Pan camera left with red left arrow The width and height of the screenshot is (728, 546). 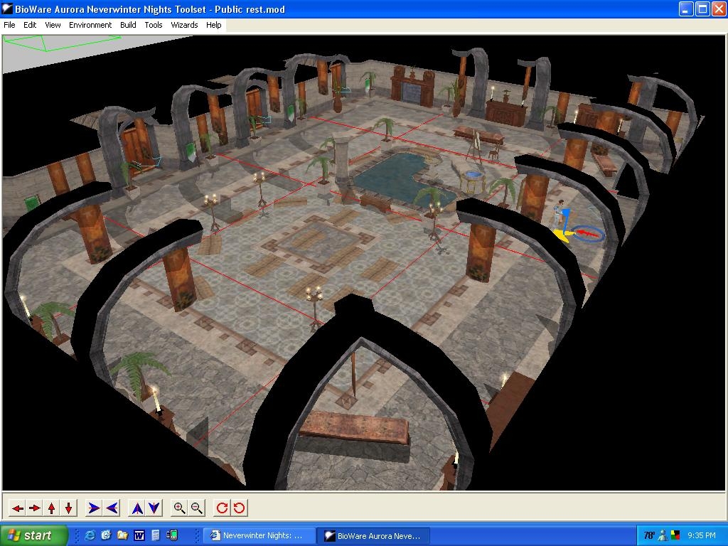(17, 508)
